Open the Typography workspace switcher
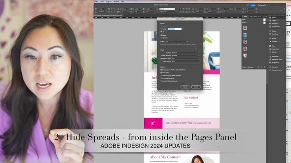Viewport: 291px width, 163px height. (x=263, y=5)
